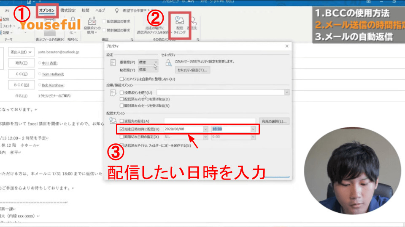The height and width of the screenshot is (227, 405).
Task: Toggle 送信済みアイテムフォルダーにコピーを保存する(S)
Action: (121, 145)
